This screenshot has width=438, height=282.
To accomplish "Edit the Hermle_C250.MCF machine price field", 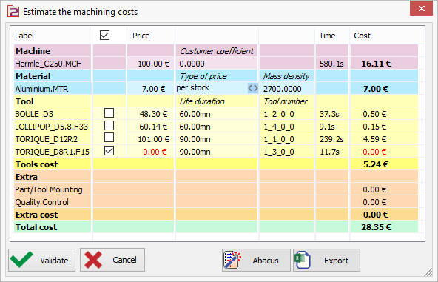I will pos(151,64).
